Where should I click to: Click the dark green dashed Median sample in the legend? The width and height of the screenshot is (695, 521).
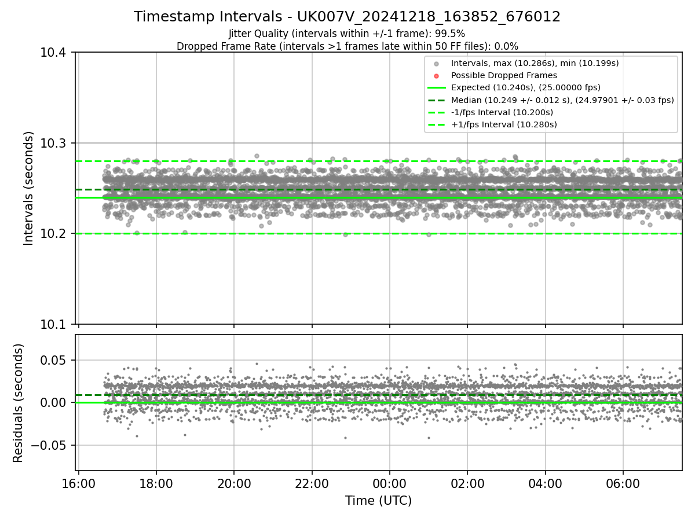click(x=437, y=100)
